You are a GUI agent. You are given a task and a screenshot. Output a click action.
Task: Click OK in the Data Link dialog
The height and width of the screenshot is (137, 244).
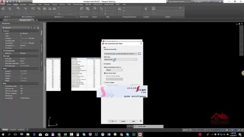[112, 121]
